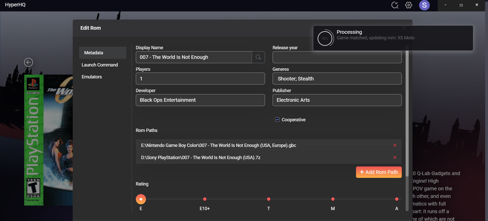
Task: Open the user profile avatar S
Action: tap(424, 5)
